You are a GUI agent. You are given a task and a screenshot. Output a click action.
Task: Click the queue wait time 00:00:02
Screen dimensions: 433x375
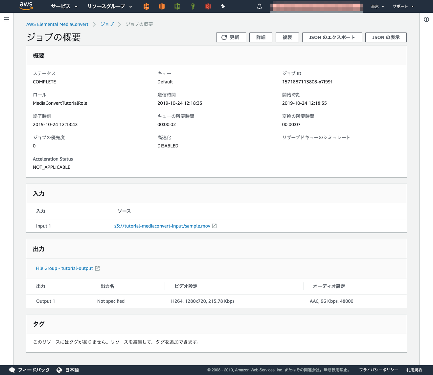click(167, 124)
